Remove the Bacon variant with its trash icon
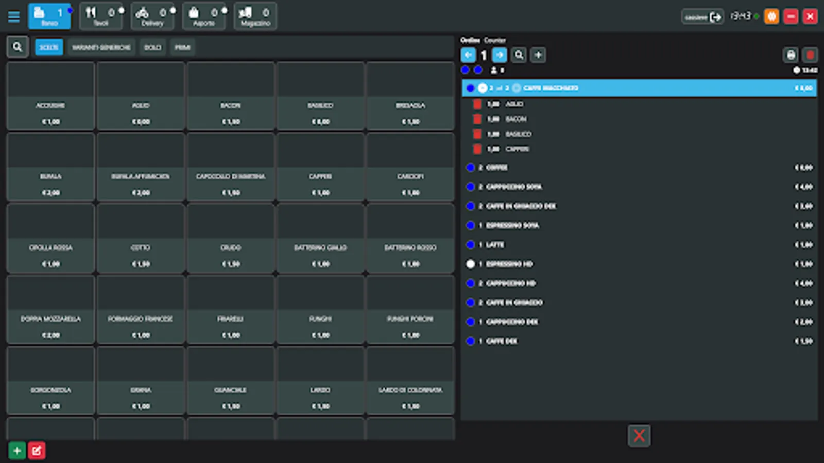This screenshot has width=824, height=463. tap(477, 119)
